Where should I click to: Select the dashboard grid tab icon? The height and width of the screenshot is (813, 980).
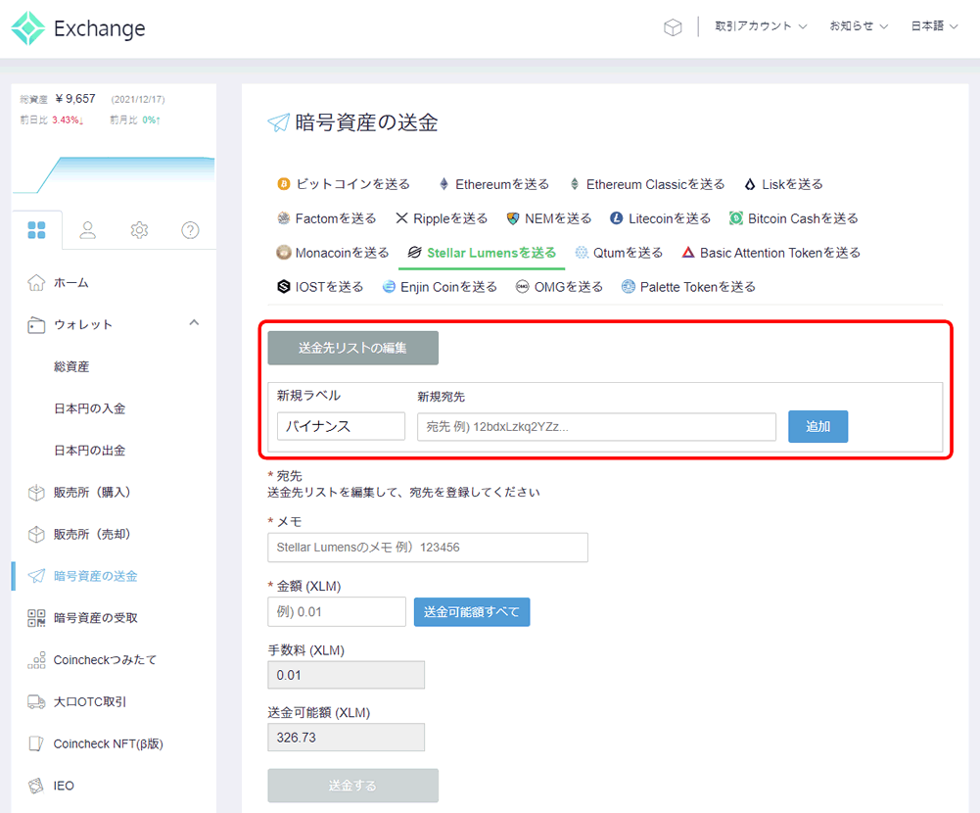tap(36, 230)
